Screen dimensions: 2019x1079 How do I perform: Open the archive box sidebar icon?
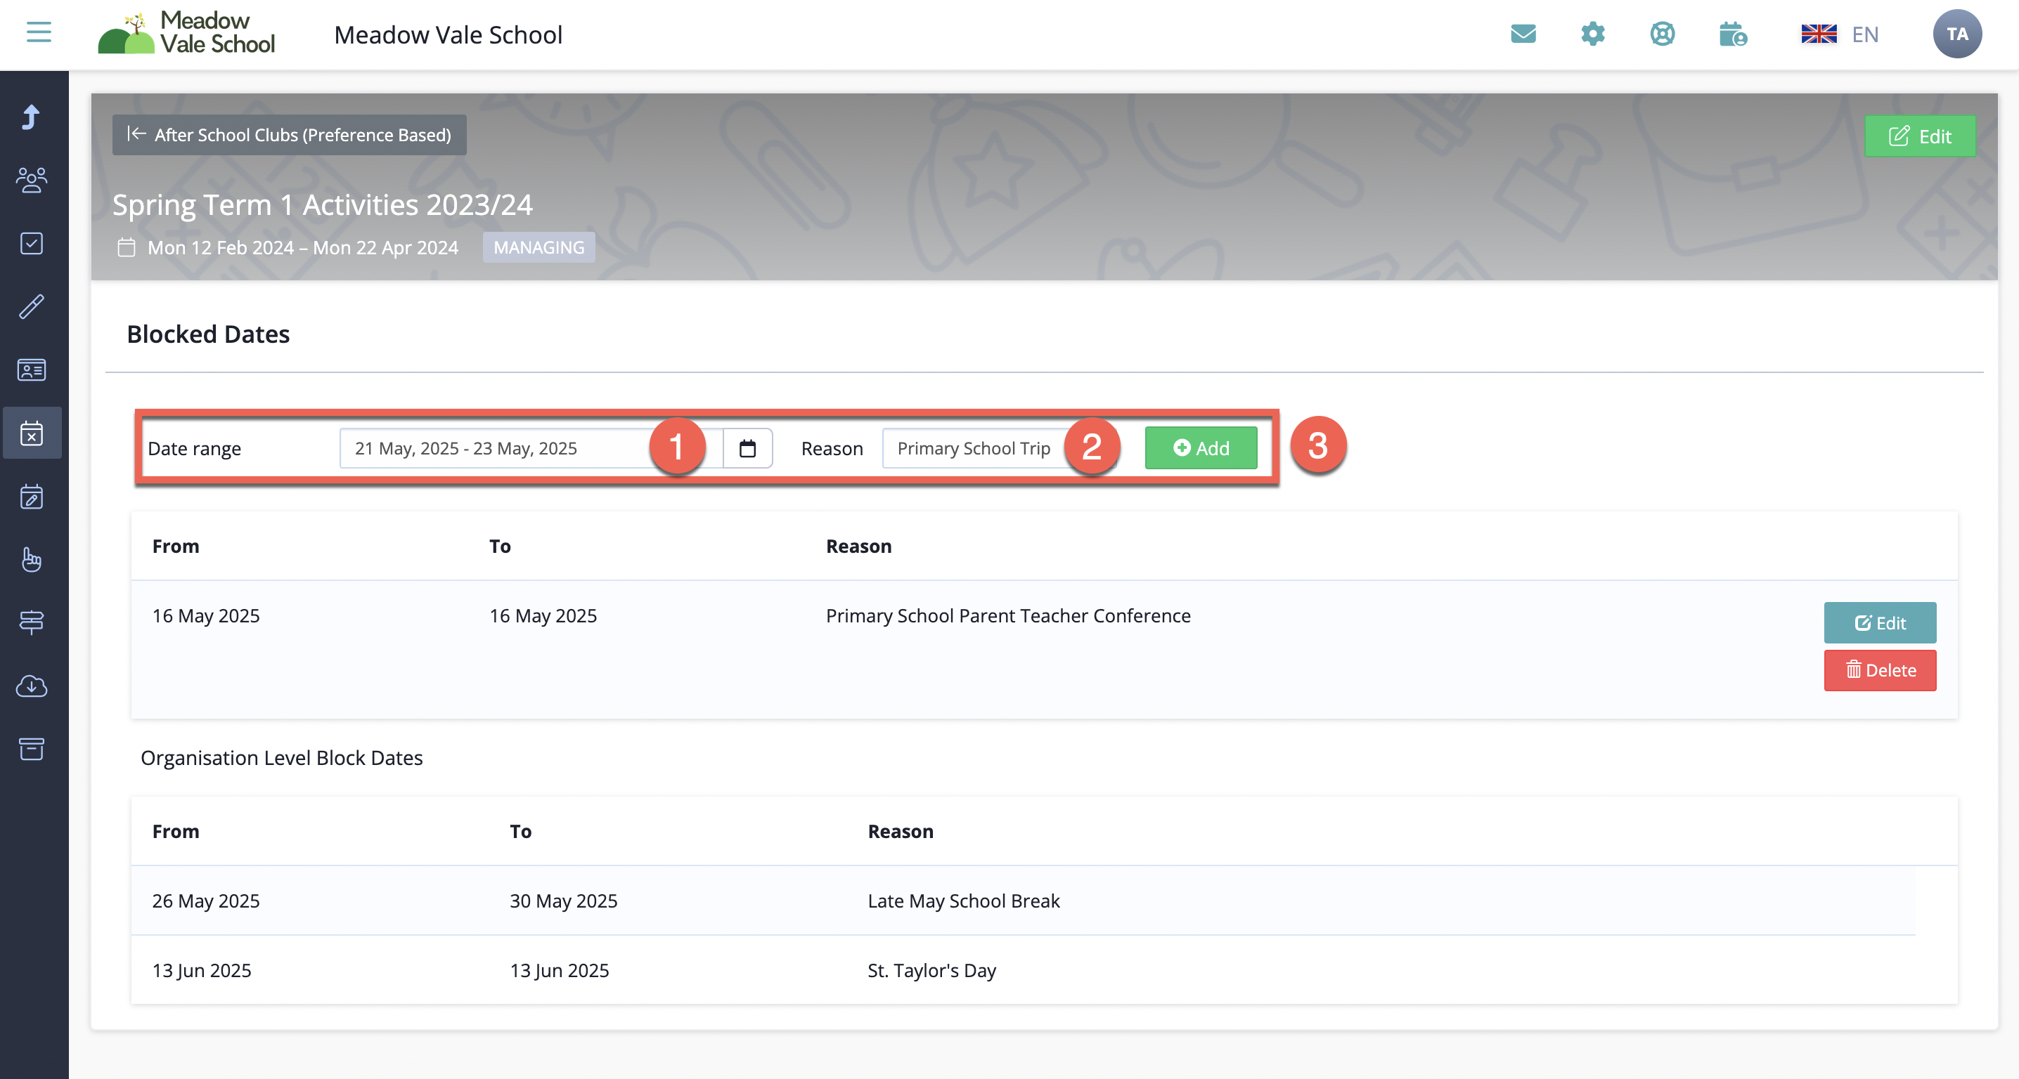32,749
